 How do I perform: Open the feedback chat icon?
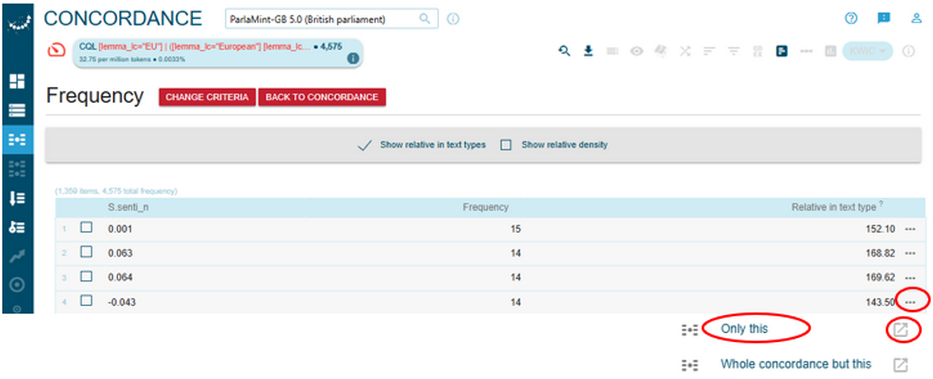884,18
